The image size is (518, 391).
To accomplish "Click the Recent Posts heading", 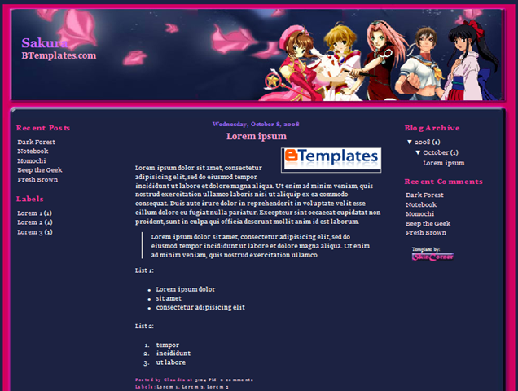I will 43,128.
